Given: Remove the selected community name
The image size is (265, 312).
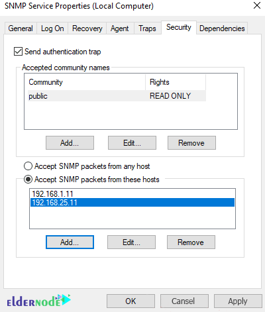Looking at the screenshot, I should [x=191, y=143].
